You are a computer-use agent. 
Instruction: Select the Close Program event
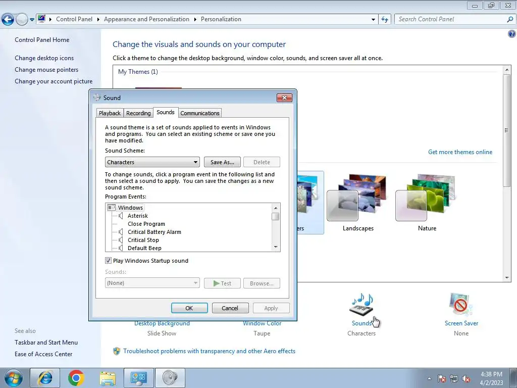(x=146, y=224)
